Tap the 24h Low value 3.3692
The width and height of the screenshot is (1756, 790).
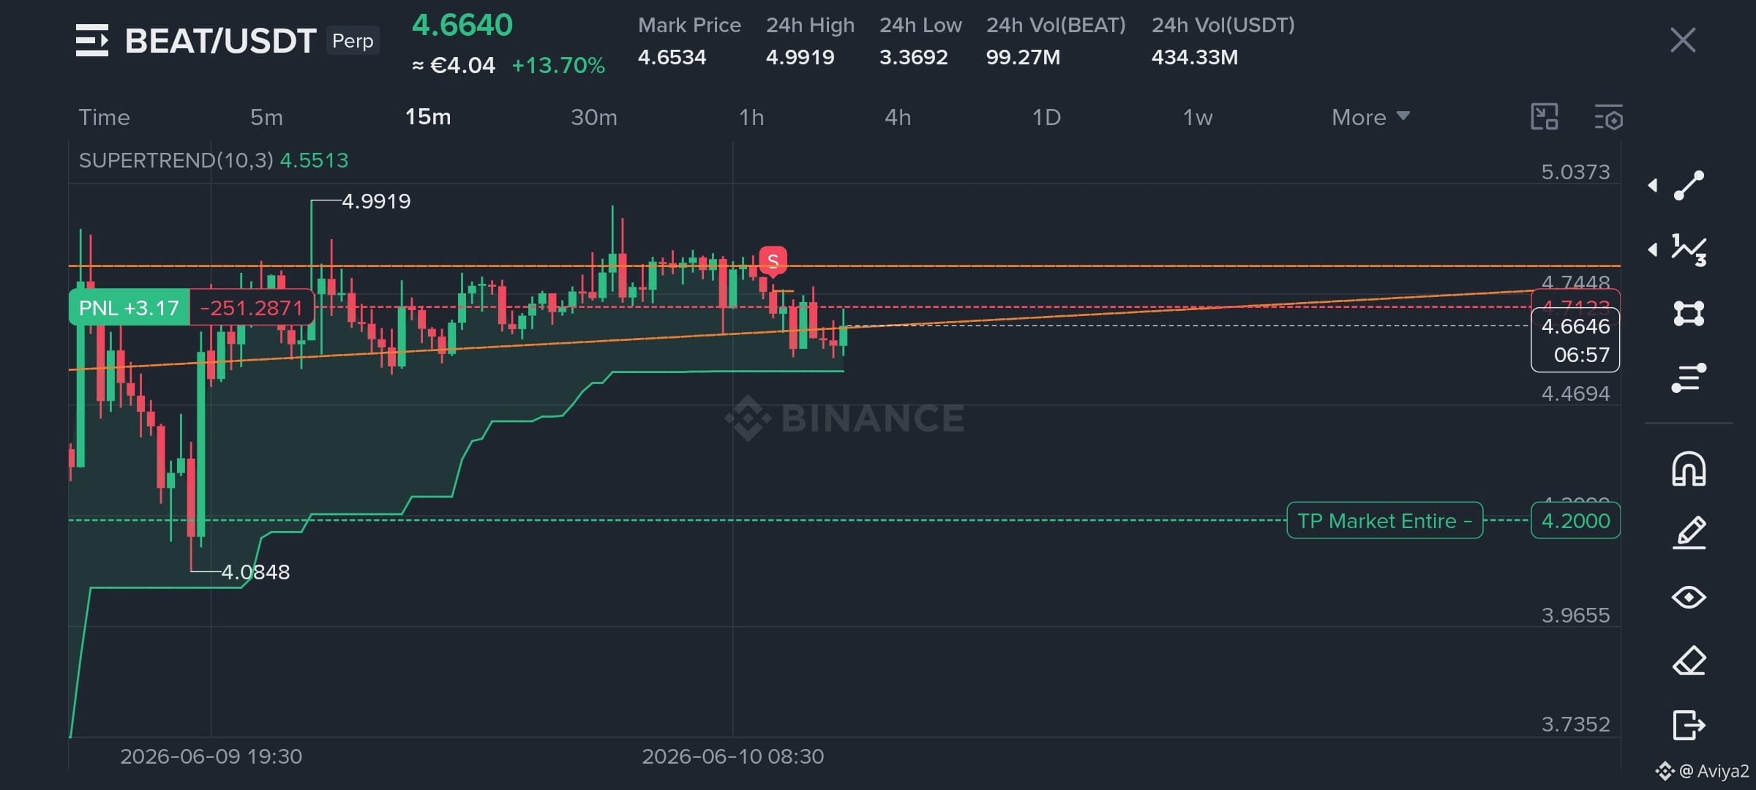913,57
